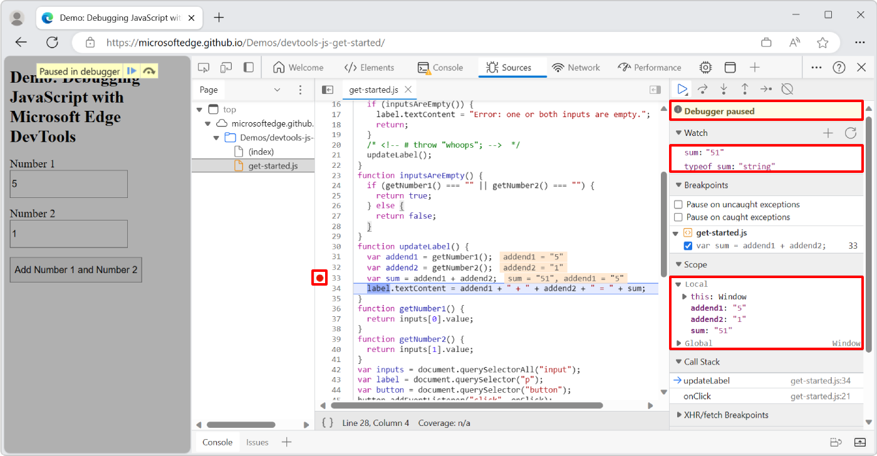The image size is (877, 456).
Task: Click inside the Number 2 input field
Action: (x=68, y=234)
